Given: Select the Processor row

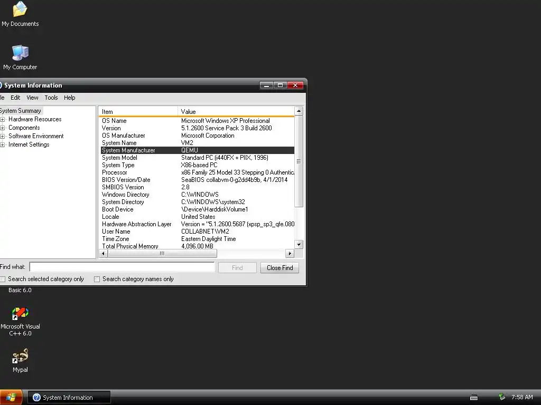Looking at the screenshot, I should pyautogui.click(x=198, y=172).
